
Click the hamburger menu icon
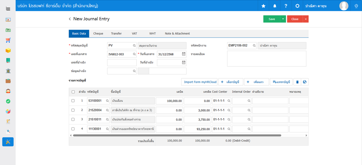point(8,9)
